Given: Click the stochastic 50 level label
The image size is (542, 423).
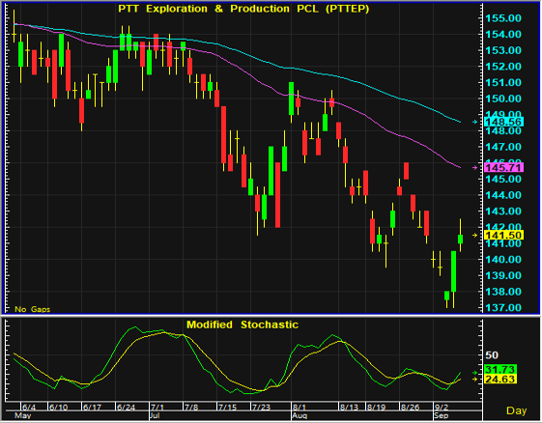Looking at the screenshot, I should [x=492, y=355].
